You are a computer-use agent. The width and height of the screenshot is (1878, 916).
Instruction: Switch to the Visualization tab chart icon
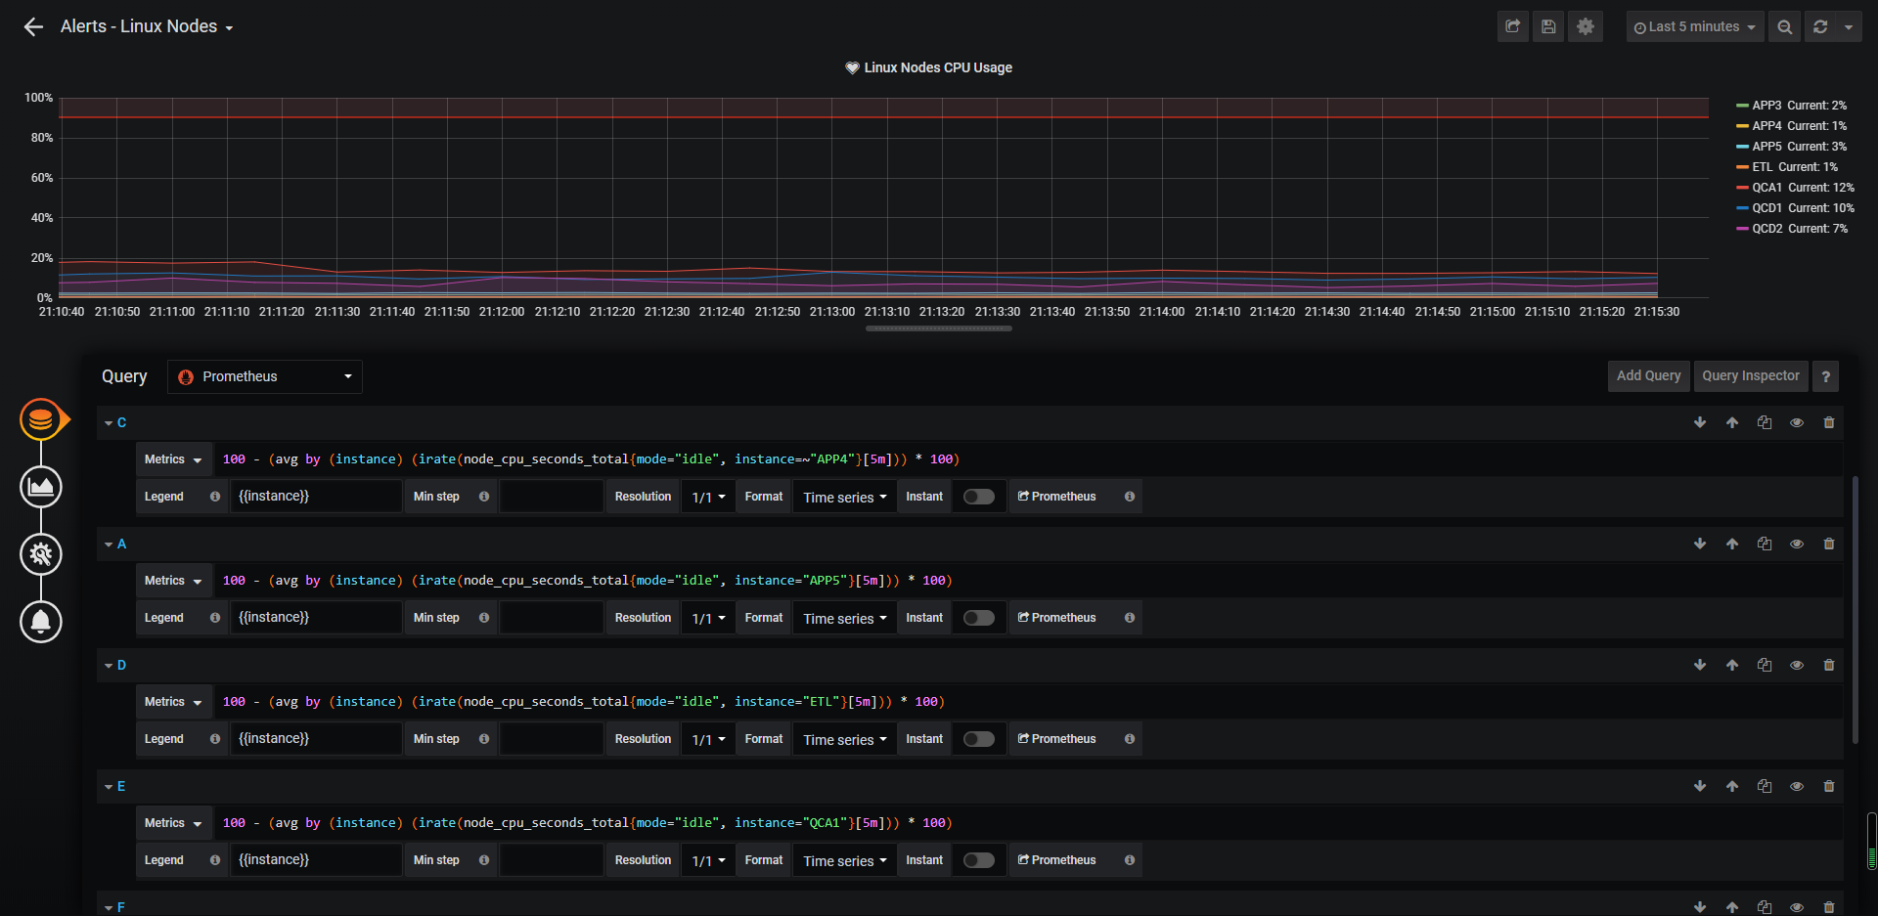(x=41, y=487)
